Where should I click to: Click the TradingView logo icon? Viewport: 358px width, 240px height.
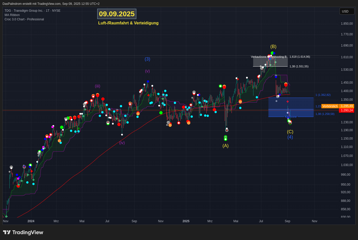pyautogui.click(x=7, y=232)
